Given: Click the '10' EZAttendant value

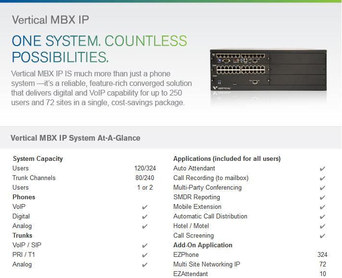Looking at the screenshot, I should [x=323, y=274].
